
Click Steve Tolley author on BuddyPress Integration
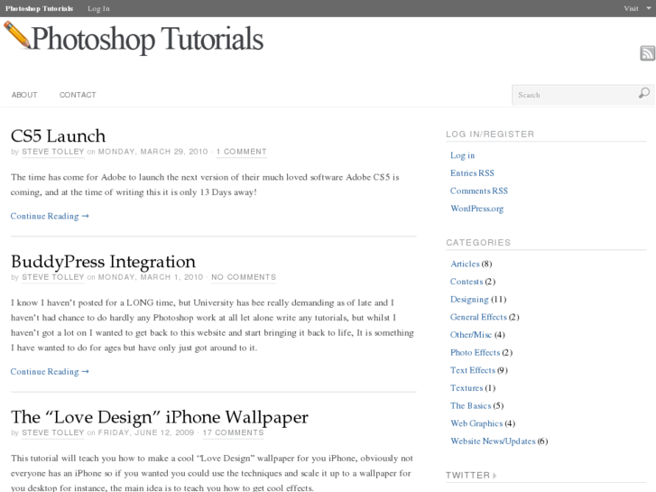(x=53, y=277)
